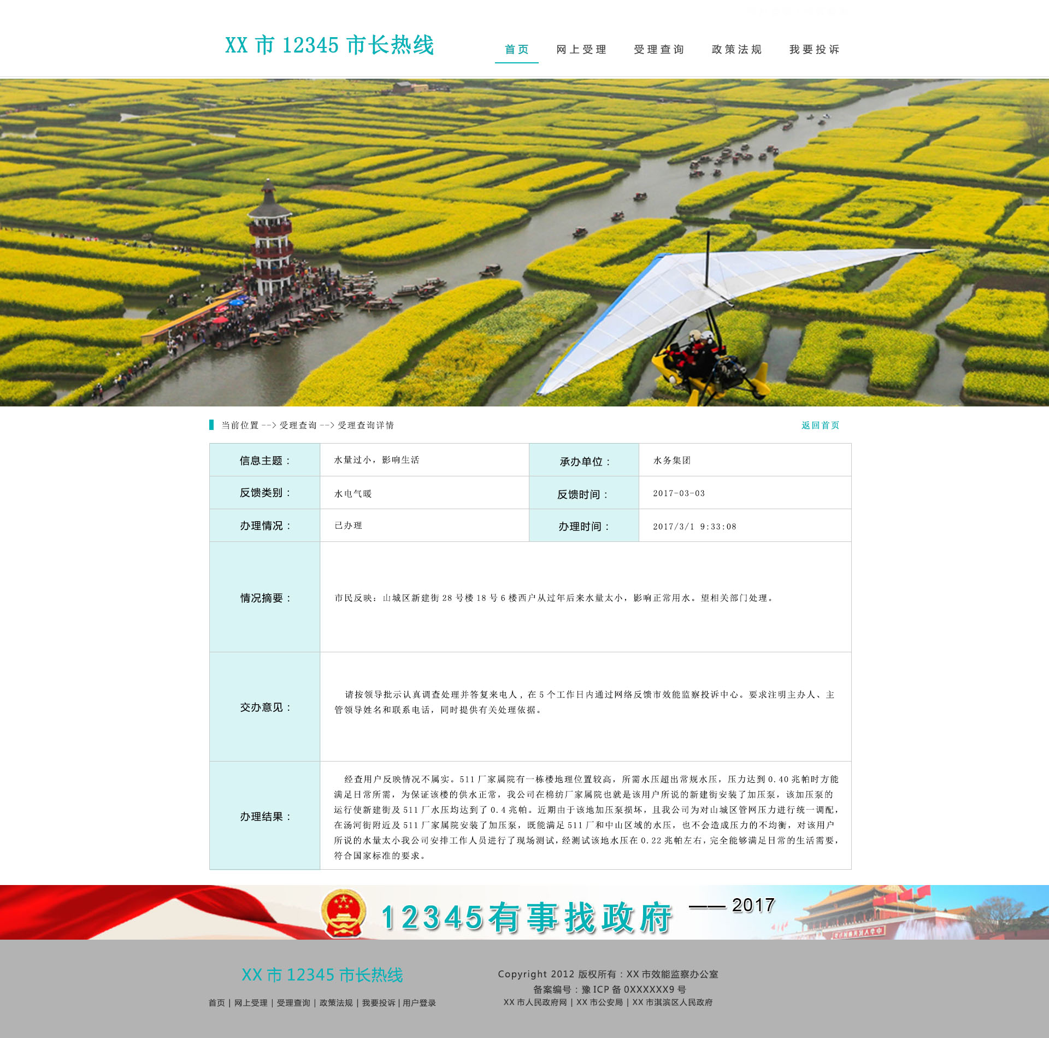Open the XX市公安局 footer link
1049x1038 pixels.
[x=599, y=1002]
